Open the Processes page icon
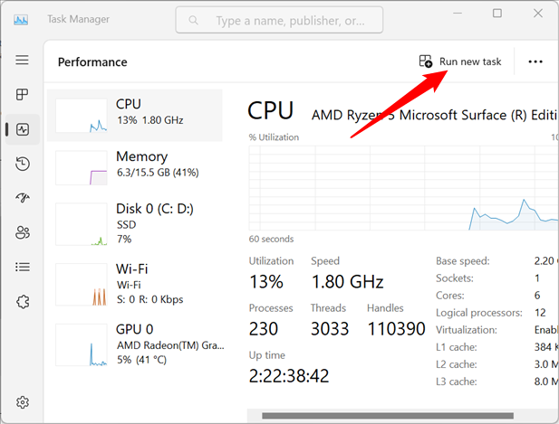Viewport: 559px width, 424px height. click(x=23, y=95)
